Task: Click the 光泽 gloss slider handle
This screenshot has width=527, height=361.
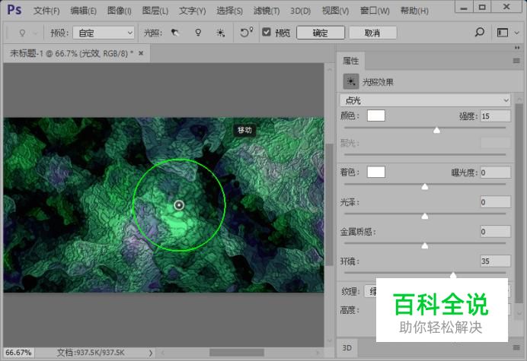Action: 425,216
